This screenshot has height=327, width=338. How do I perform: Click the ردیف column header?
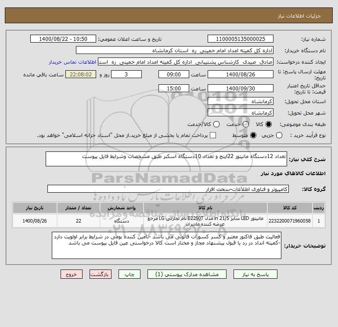319,208
